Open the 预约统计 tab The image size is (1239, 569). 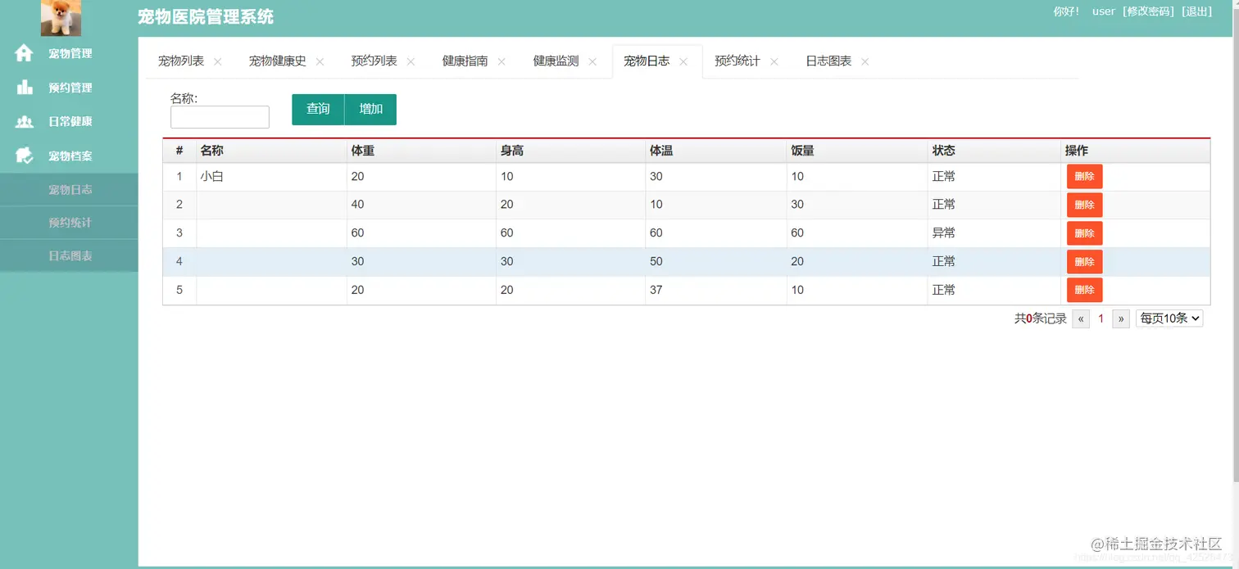[737, 61]
